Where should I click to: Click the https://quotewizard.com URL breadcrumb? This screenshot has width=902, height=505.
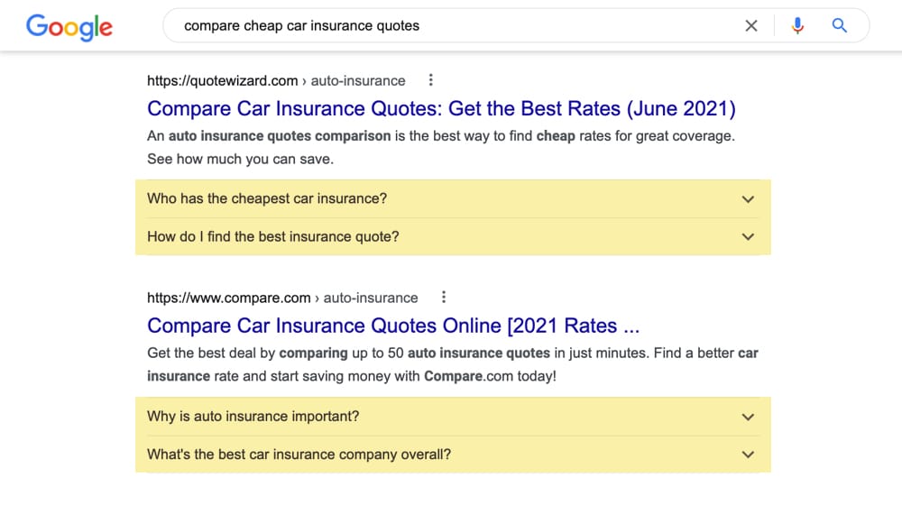click(276, 80)
